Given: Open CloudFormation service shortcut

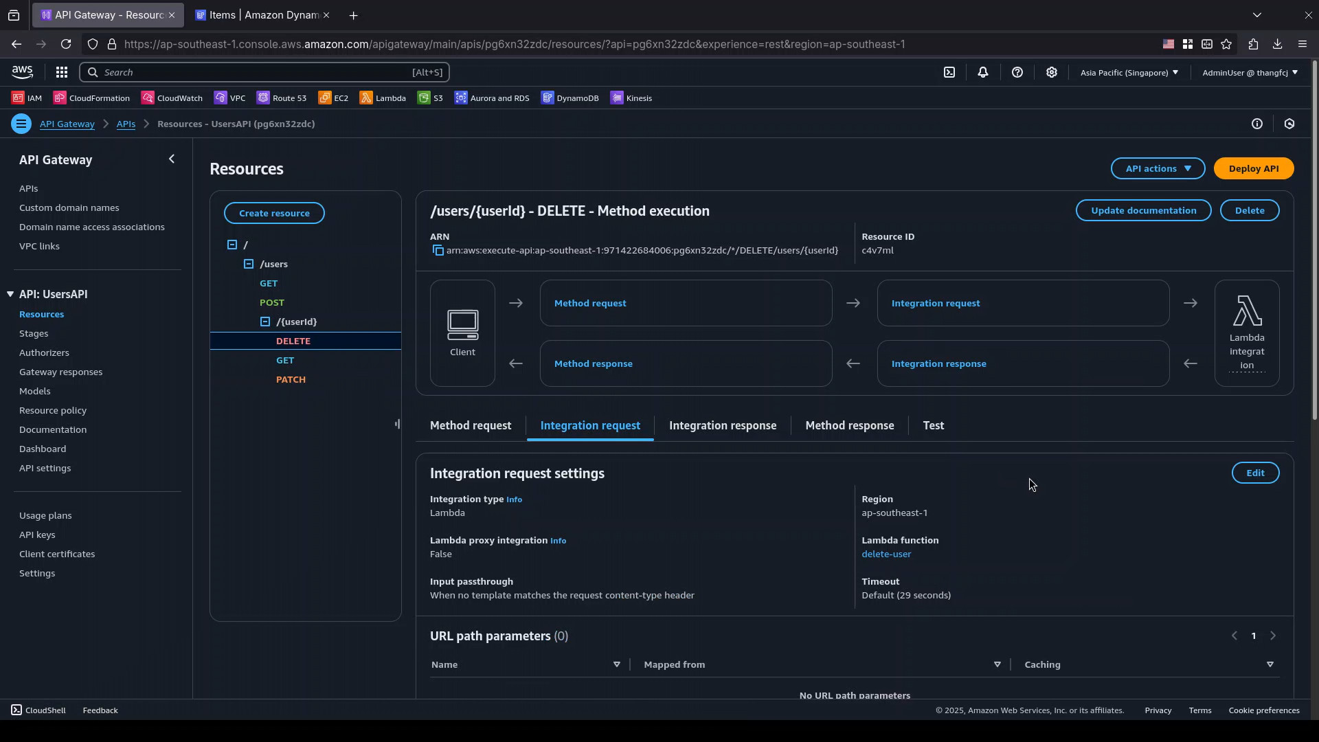Looking at the screenshot, I should 91,98.
